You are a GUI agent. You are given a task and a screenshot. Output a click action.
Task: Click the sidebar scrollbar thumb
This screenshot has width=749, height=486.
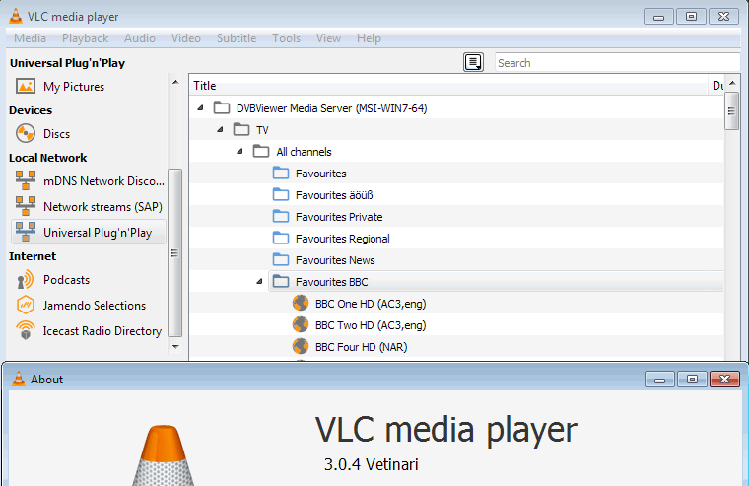click(x=175, y=252)
